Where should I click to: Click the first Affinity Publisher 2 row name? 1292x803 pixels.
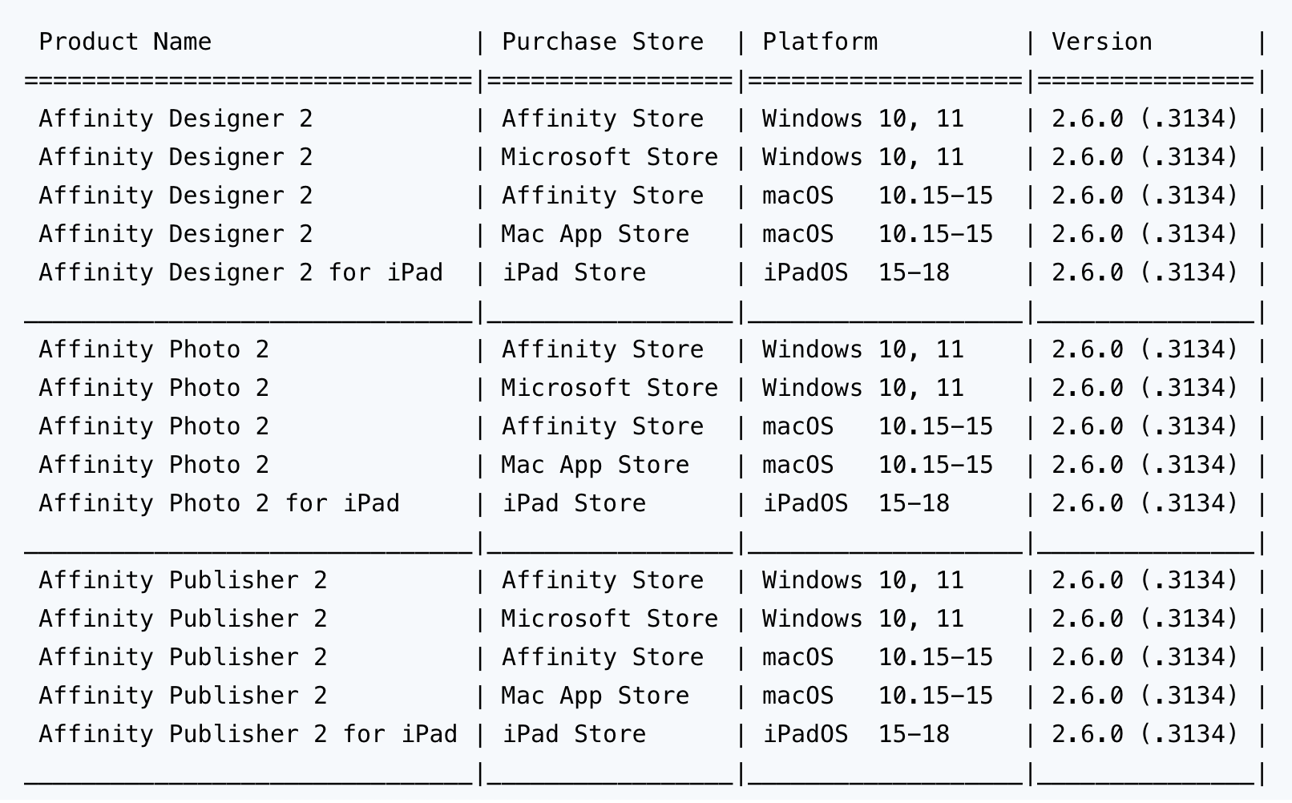(x=183, y=580)
